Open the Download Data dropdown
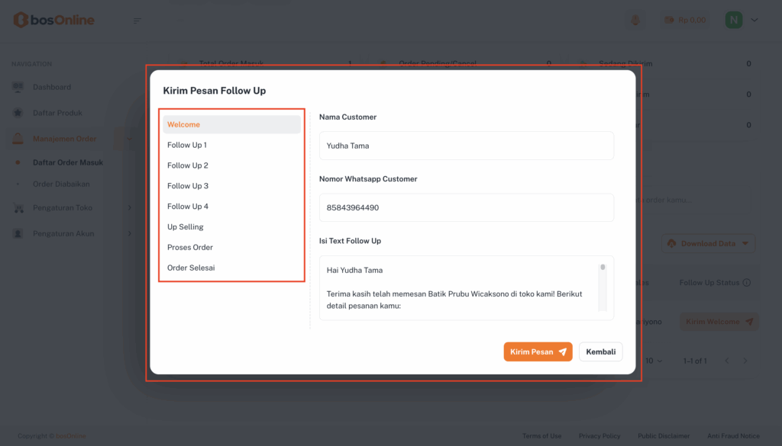 708,244
